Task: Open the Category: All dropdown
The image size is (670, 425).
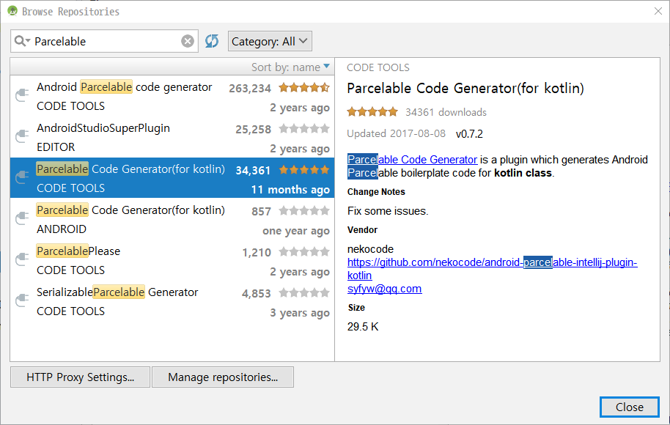Action: coord(270,42)
